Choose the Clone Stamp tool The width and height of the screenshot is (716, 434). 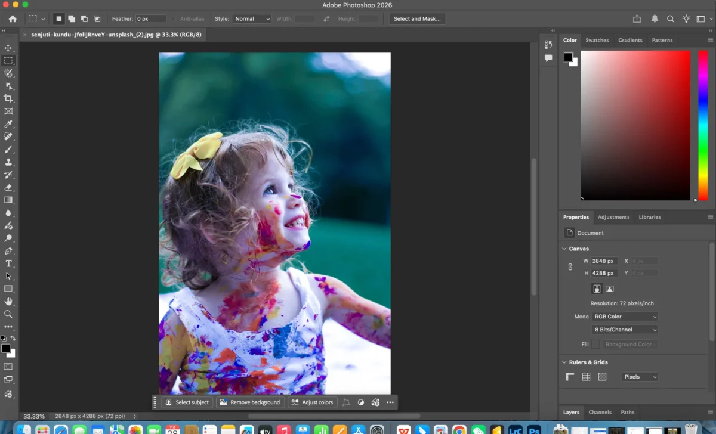coord(8,162)
